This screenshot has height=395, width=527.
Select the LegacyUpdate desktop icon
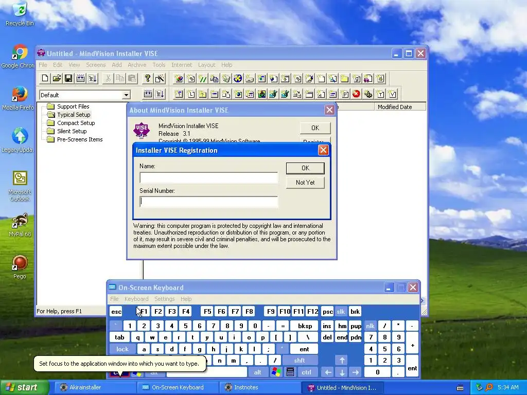click(x=19, y=140)
